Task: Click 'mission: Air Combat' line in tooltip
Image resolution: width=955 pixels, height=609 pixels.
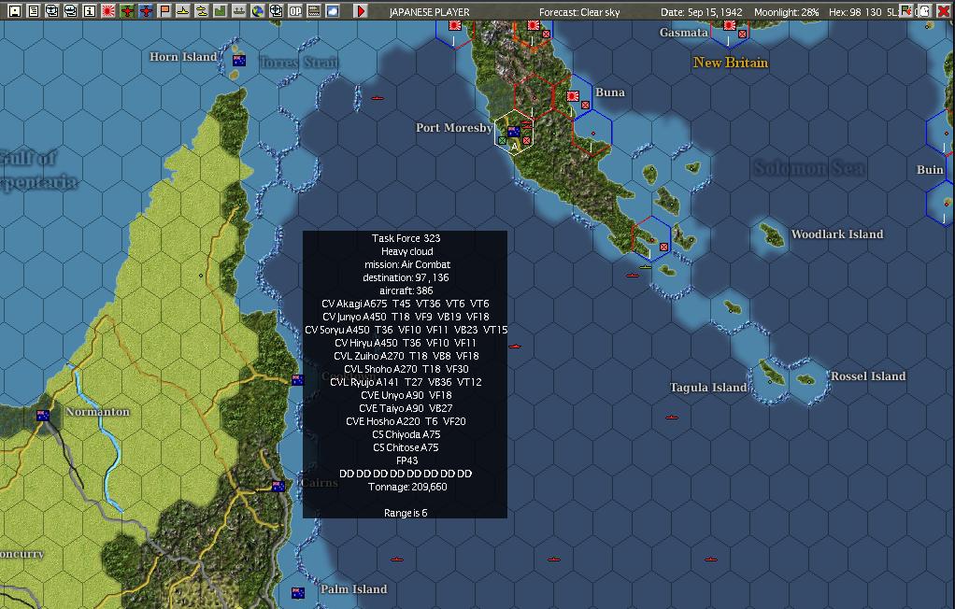Action: 406,264
